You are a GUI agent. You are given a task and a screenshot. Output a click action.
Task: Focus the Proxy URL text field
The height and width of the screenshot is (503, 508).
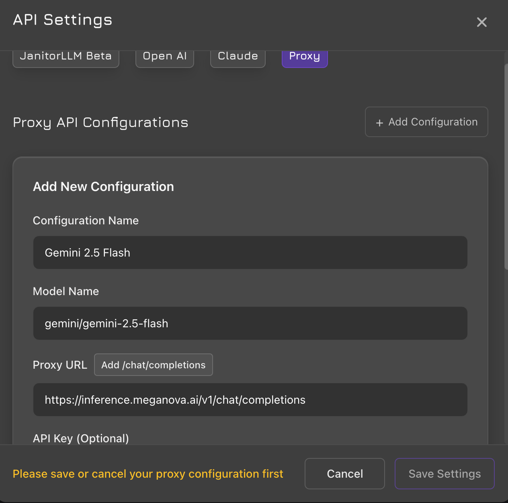click(250, 400)
